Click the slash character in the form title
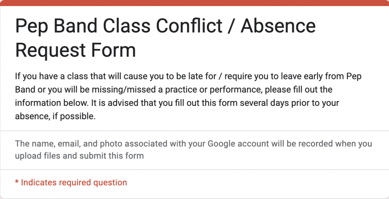Image resolution: width=389 pixels, height=199 pixels. click(x=230, y=26)
